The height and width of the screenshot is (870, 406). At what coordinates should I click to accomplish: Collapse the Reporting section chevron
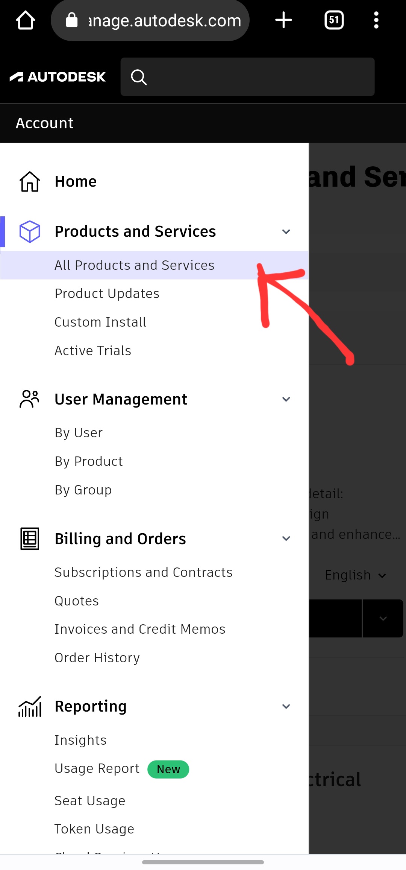coord(286,707)
